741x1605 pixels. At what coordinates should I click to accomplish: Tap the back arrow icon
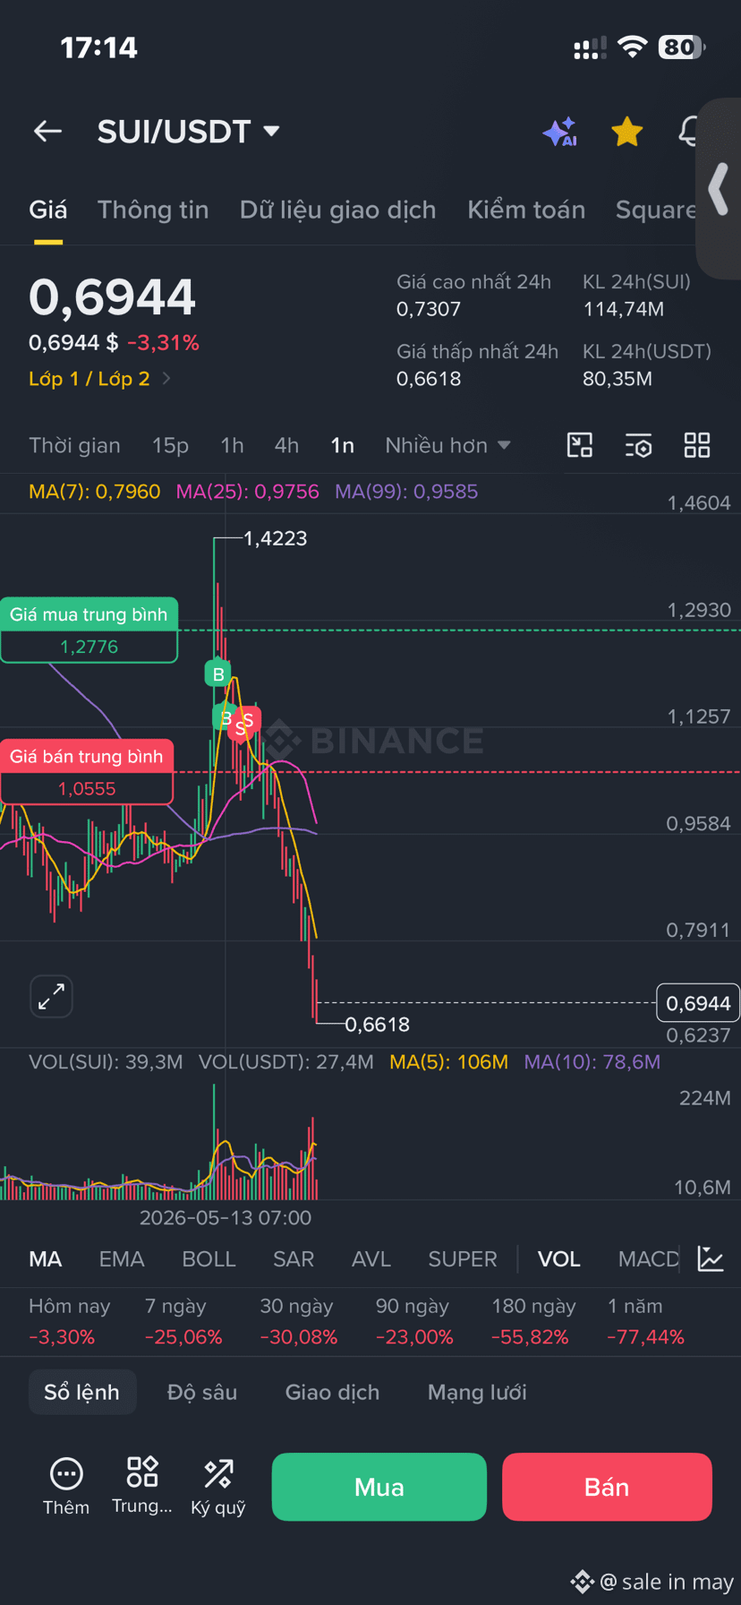tap(47, 132)
